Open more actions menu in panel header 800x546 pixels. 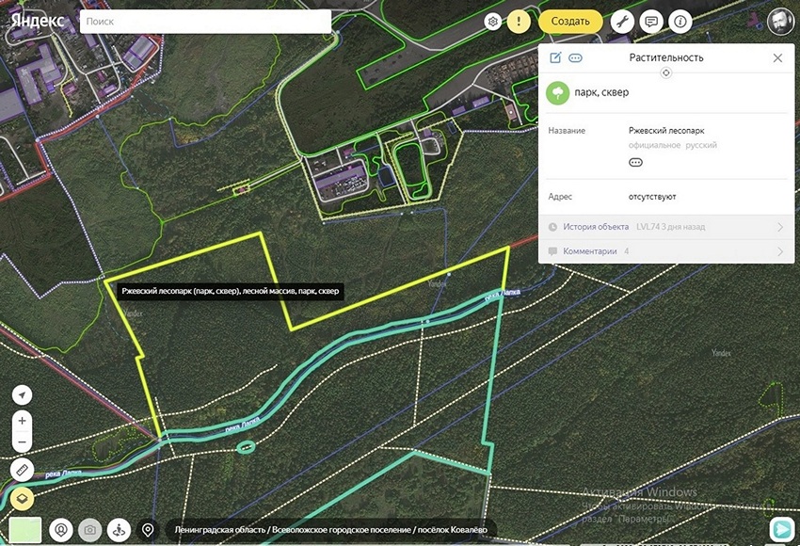click(576, 57)
